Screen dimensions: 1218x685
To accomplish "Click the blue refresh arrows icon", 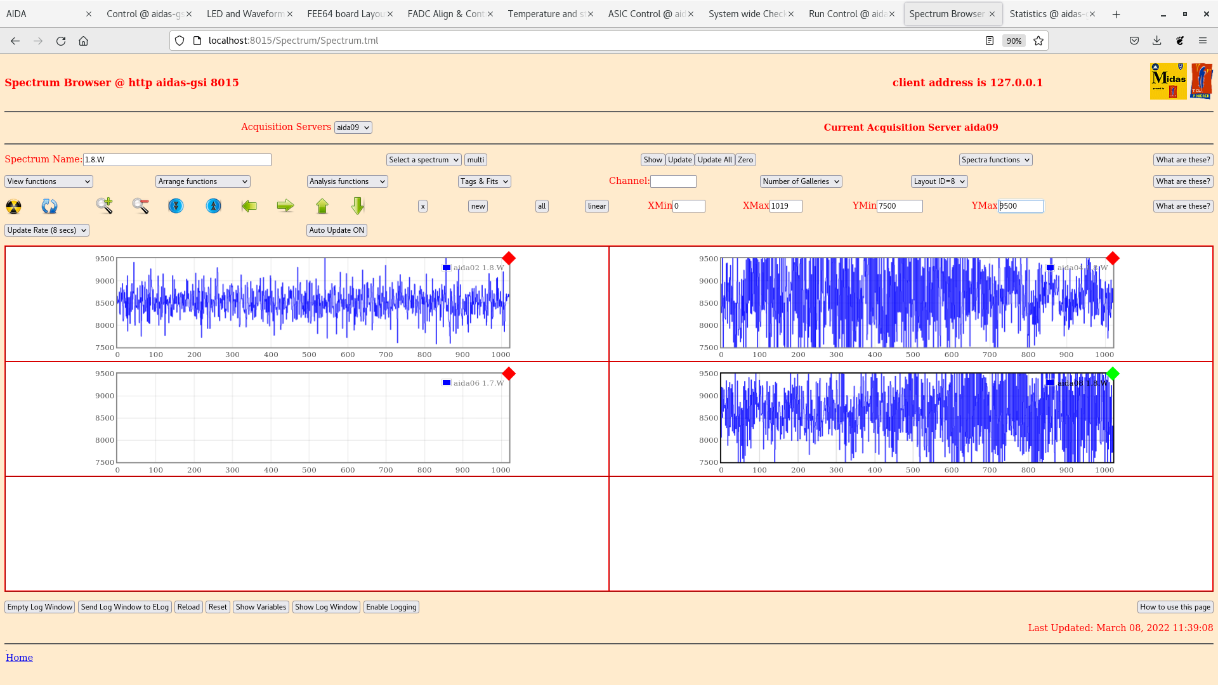I will click(x=49, y=206).
